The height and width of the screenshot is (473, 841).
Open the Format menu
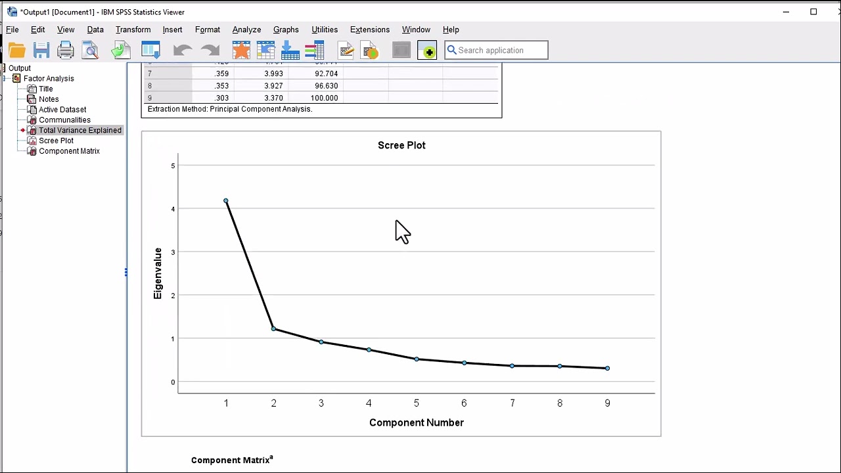(x=208, y=30)
